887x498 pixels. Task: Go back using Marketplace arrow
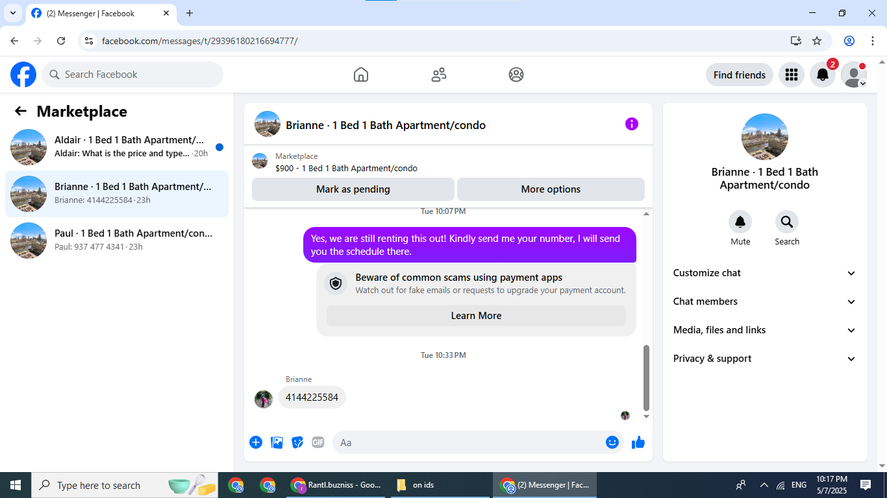click(x=21, y=112)
